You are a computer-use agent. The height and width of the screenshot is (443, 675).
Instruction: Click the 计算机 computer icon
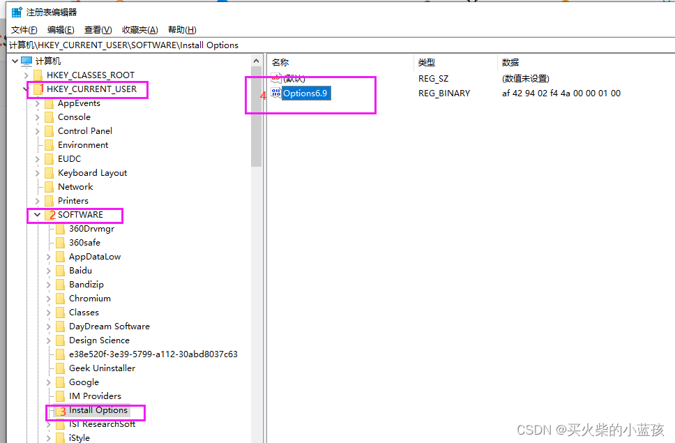coord(26,61)
